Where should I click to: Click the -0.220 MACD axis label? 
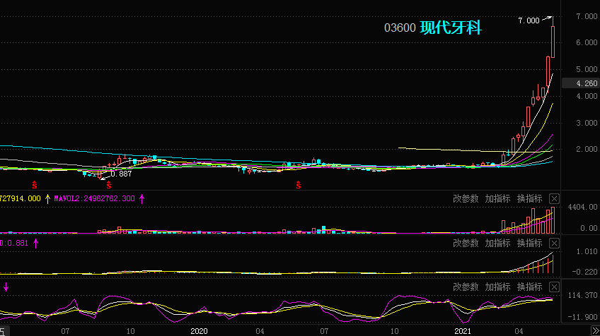click(x=584, y=272)
